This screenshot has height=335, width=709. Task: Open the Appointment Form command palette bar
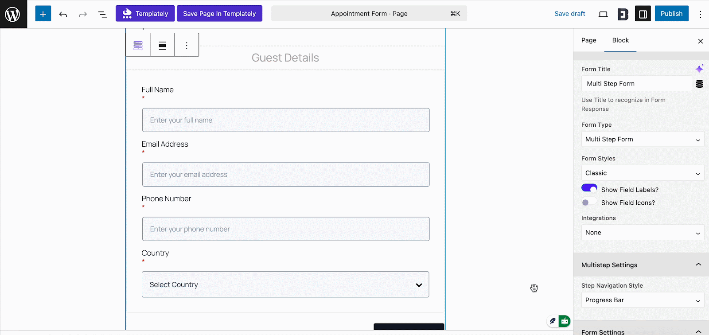coord(369,14)
